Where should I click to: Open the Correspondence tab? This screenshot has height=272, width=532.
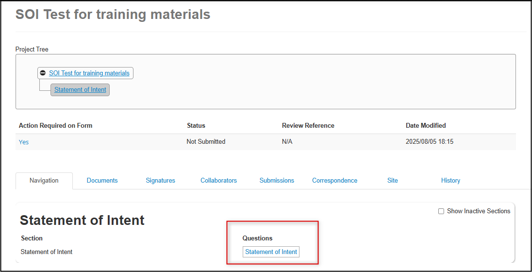335,181
